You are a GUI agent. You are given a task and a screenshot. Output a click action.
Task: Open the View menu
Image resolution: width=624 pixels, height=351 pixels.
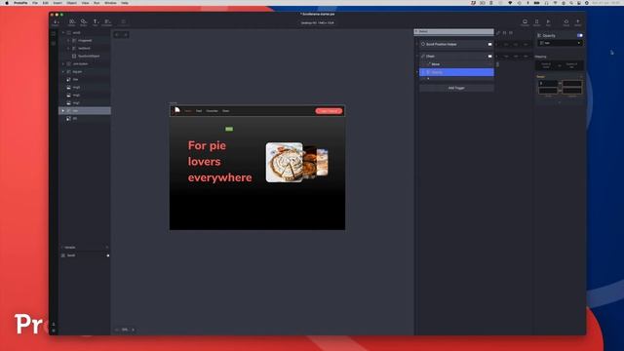pos(85,3)
